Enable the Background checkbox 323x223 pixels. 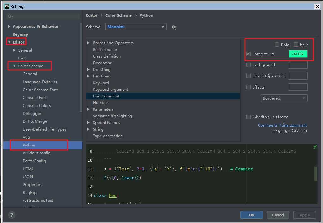click(x=248, y=65)
